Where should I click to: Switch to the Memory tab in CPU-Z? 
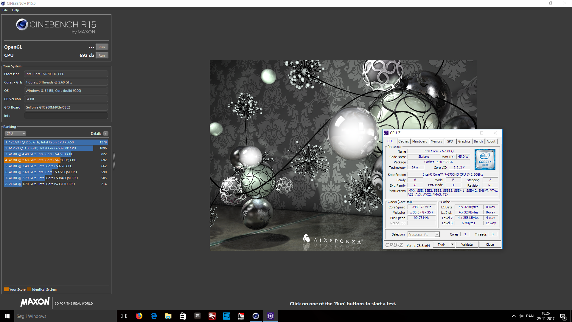pos(436,141)
